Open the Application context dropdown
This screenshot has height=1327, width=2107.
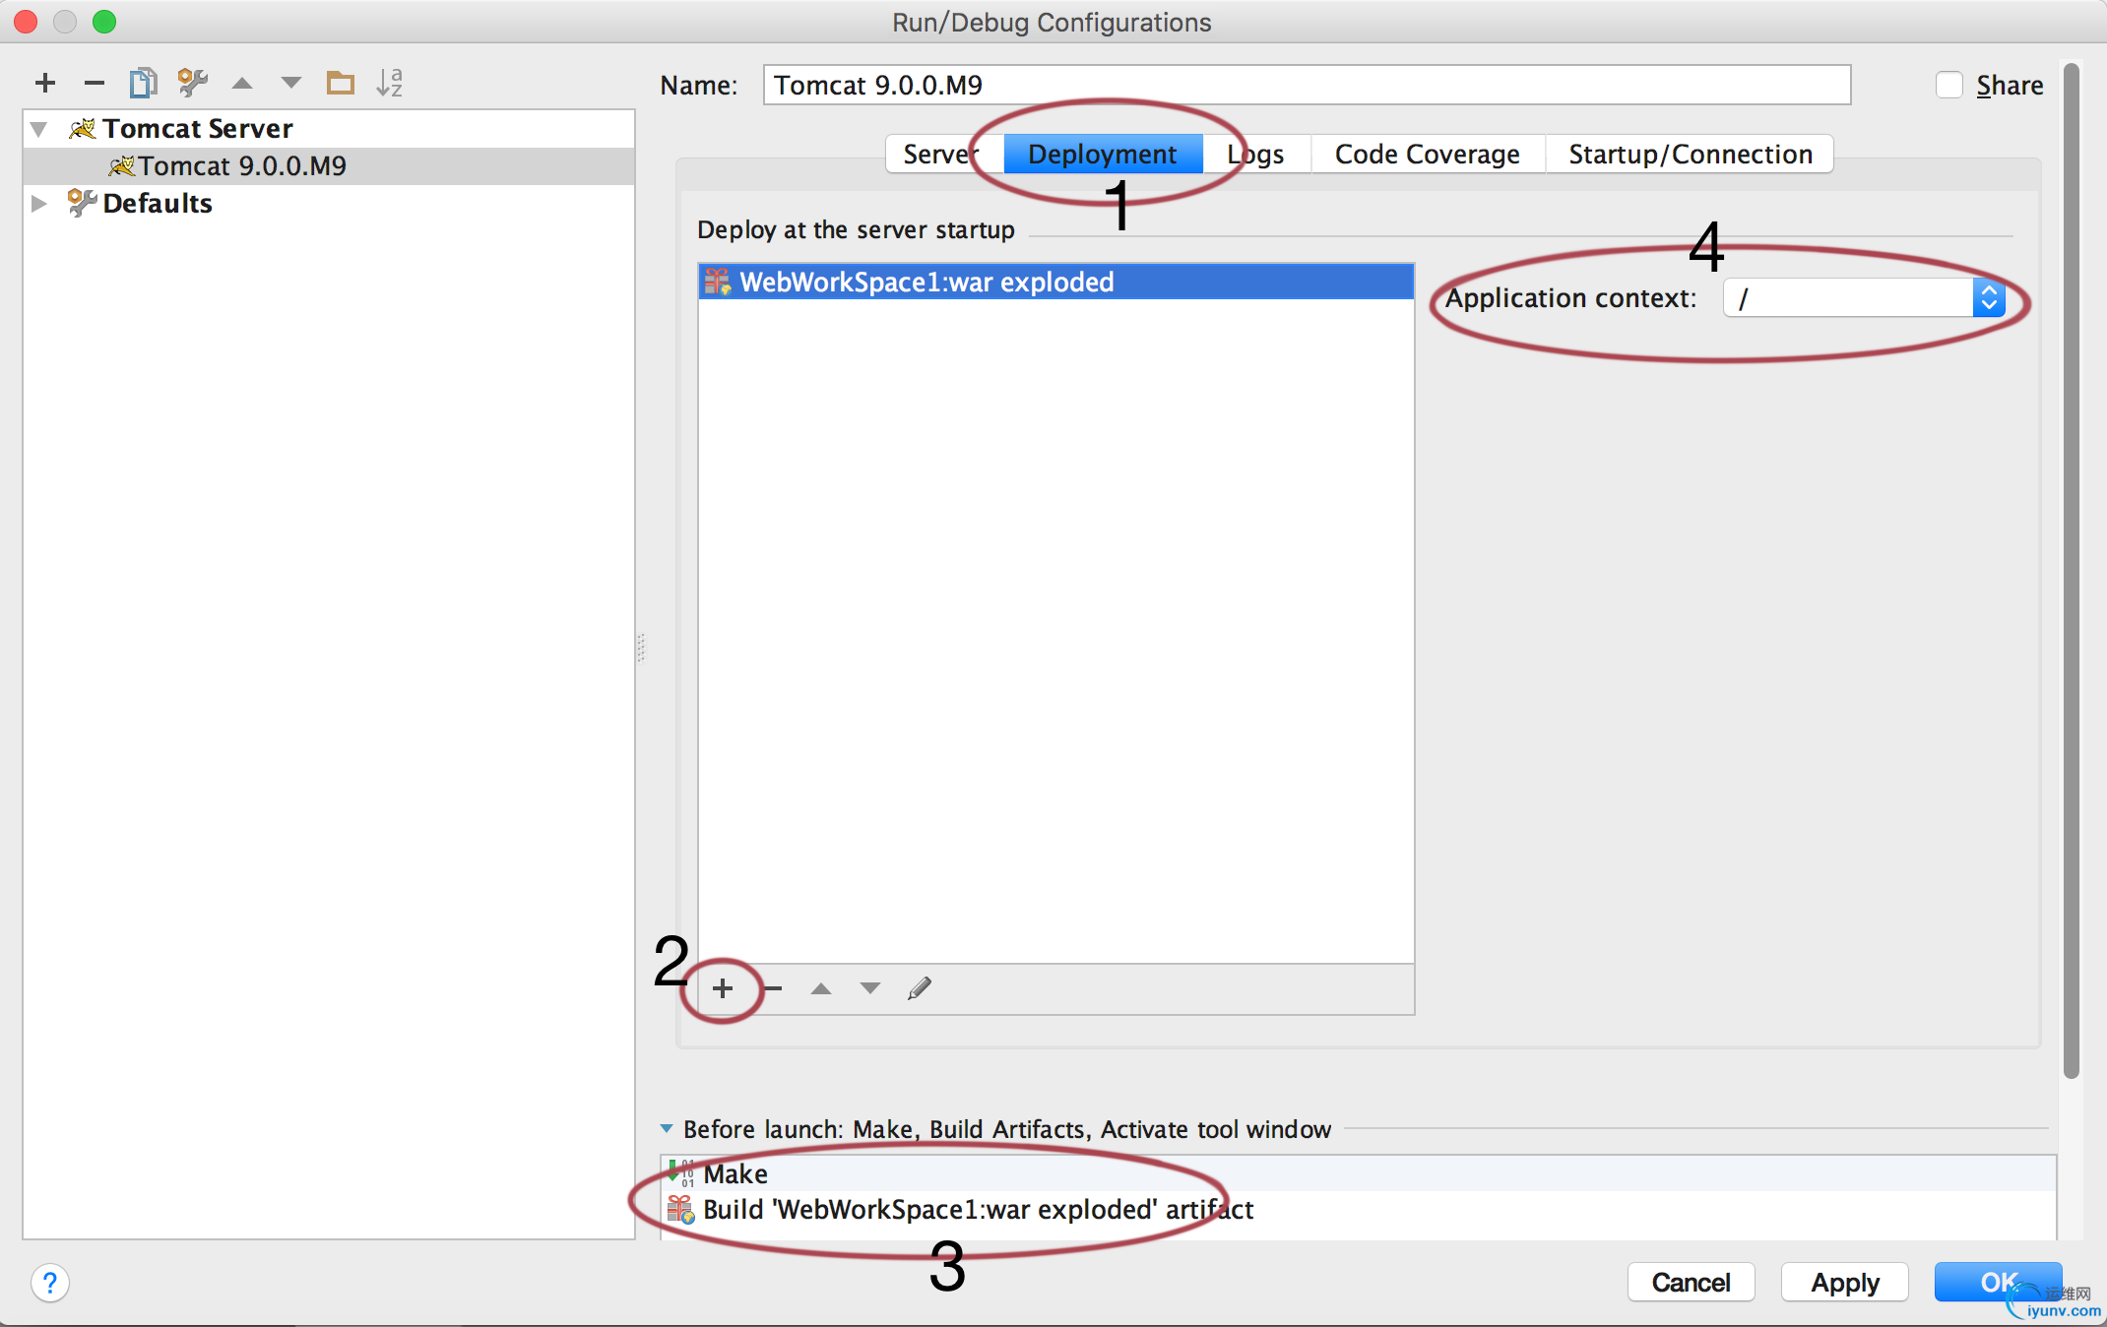pos(1988,298)
